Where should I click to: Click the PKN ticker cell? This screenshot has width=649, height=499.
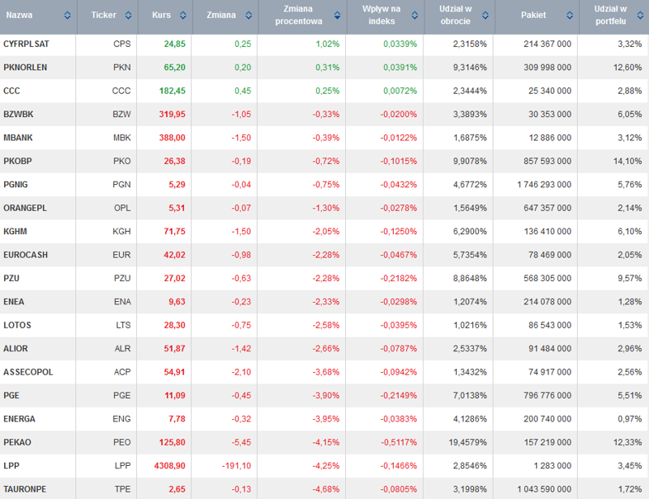click(x=122, y=68)
